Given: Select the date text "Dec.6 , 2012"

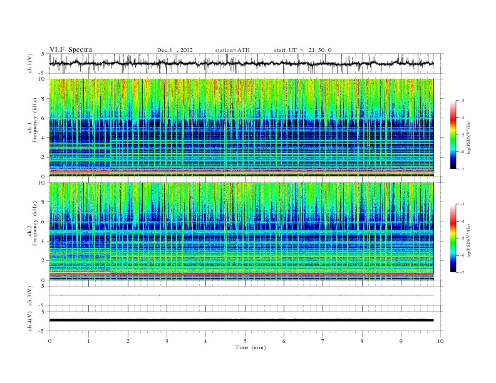Looking at the screenshot, I should pos(175,50).
